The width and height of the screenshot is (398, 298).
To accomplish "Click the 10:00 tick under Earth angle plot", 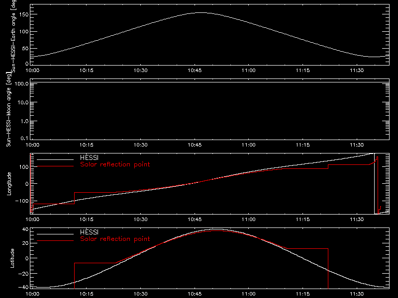I will point(32,71).
